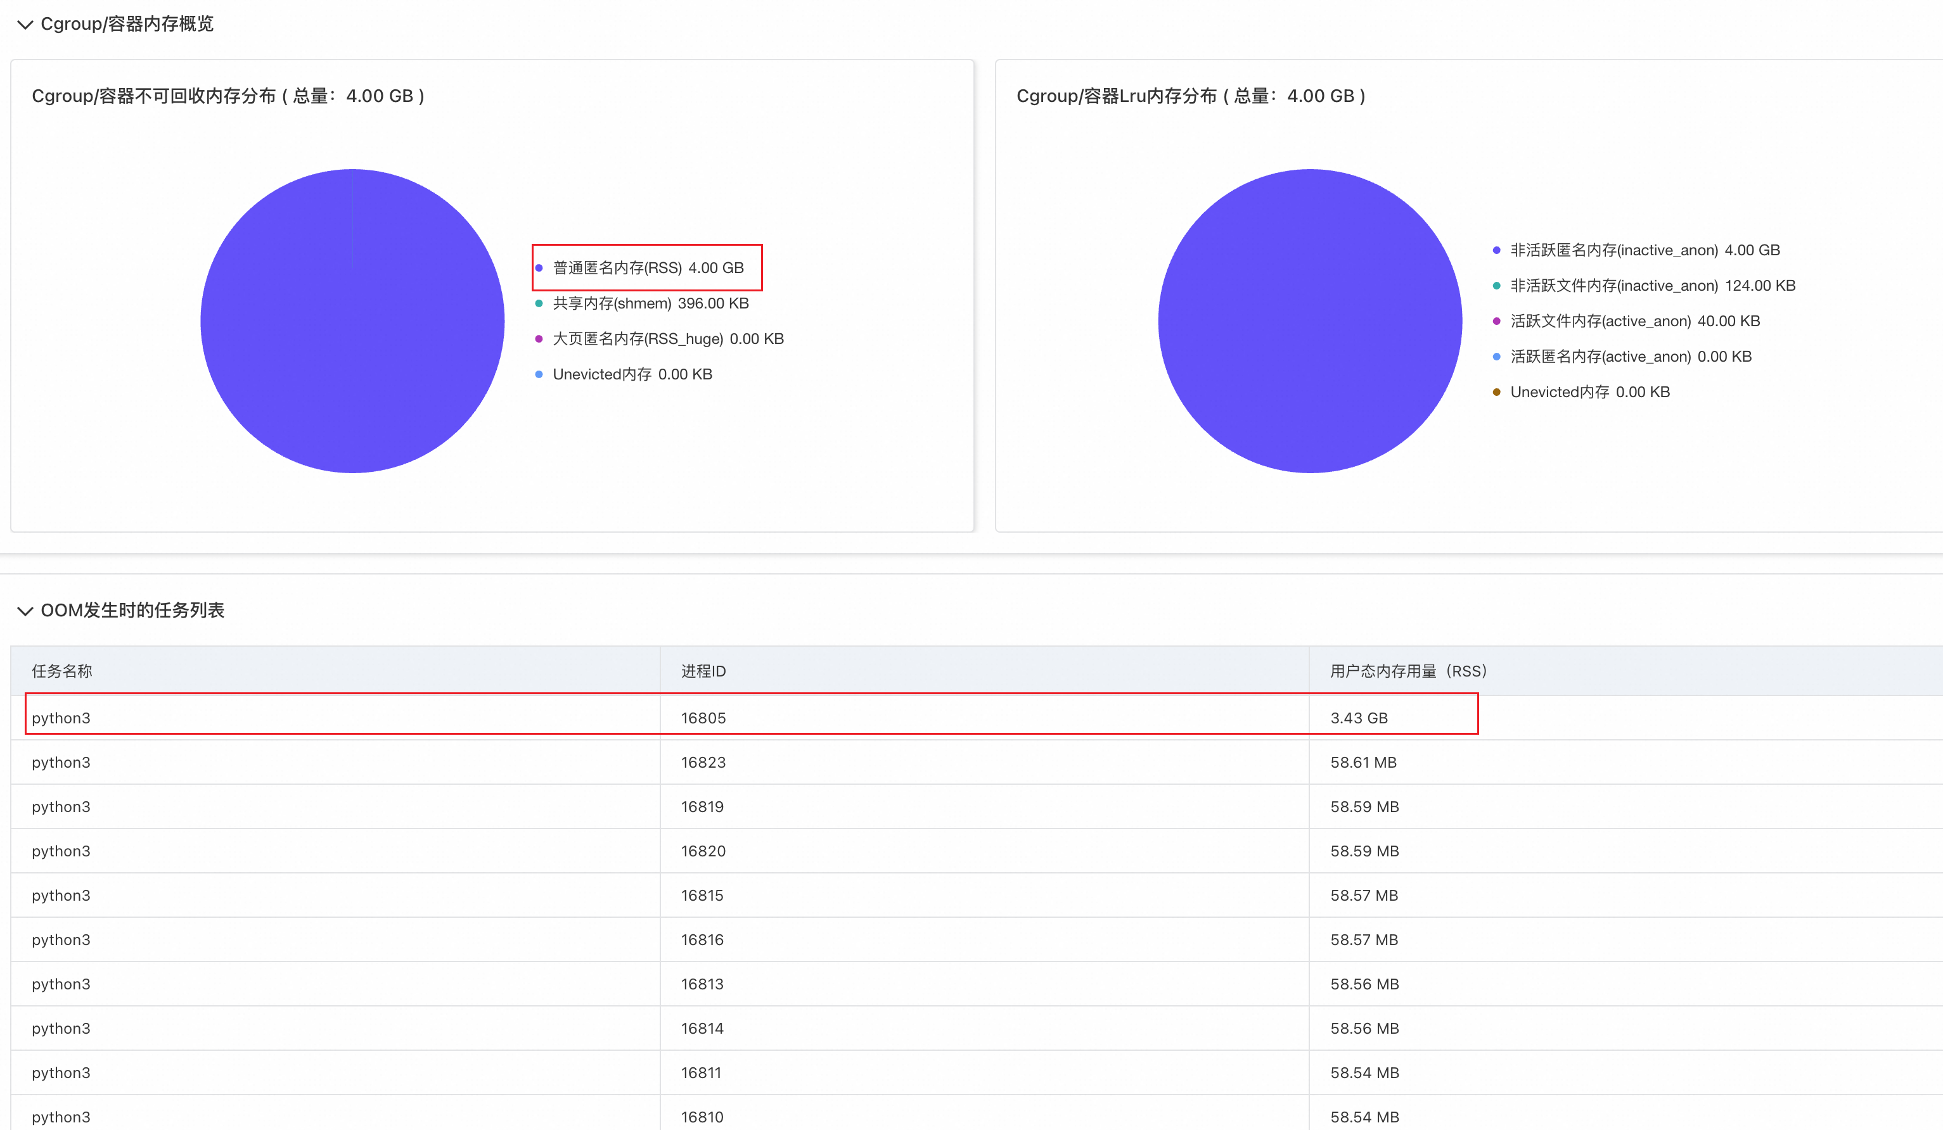The width and height of the screenshot is (1943, 1130).
Task: Toggle 普通匿名内存(RSS) legend dot in left chart
Action: pyautogui.click(x=539, y=268)
